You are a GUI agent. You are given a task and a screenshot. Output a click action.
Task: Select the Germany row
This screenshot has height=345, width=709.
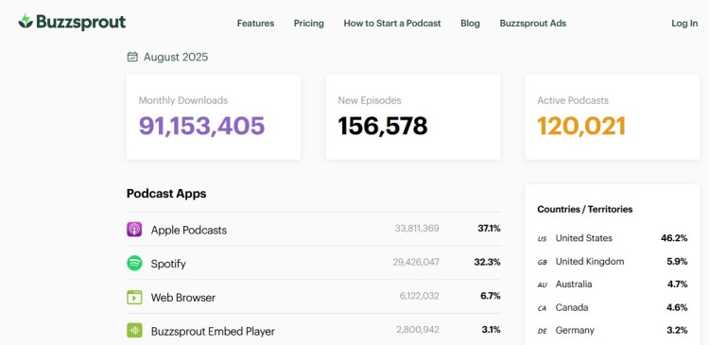coord(613,330)
